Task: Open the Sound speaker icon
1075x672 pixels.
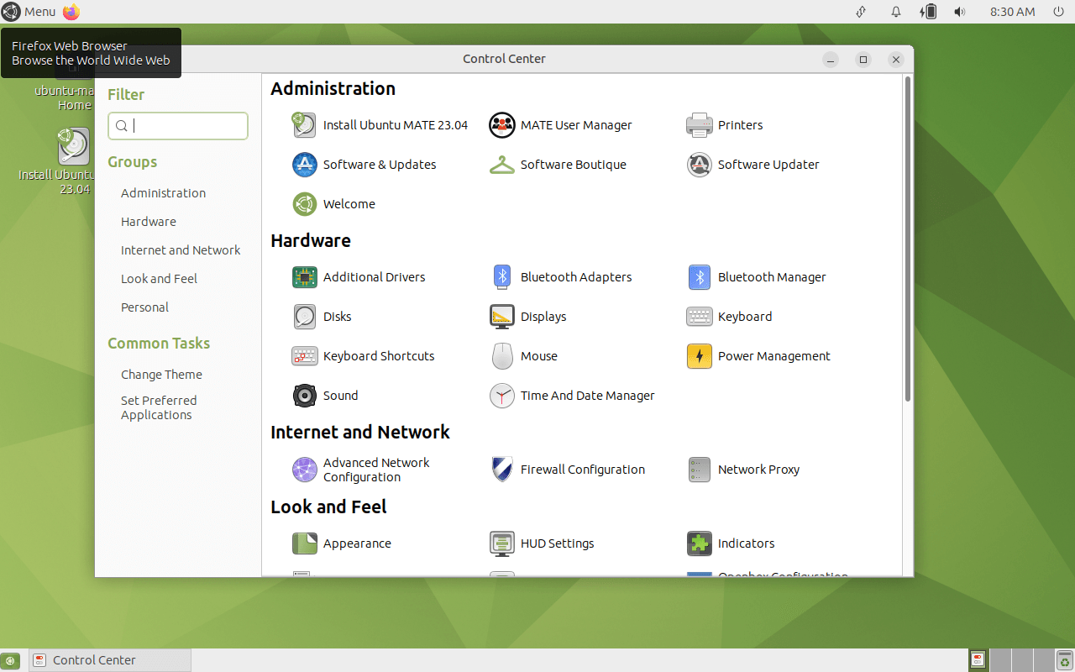Action: [304, 396]
